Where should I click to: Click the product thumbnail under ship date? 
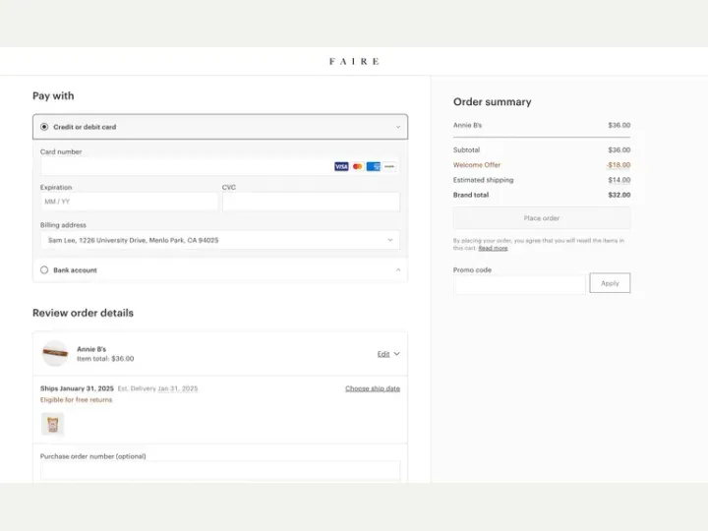[53, 425]
